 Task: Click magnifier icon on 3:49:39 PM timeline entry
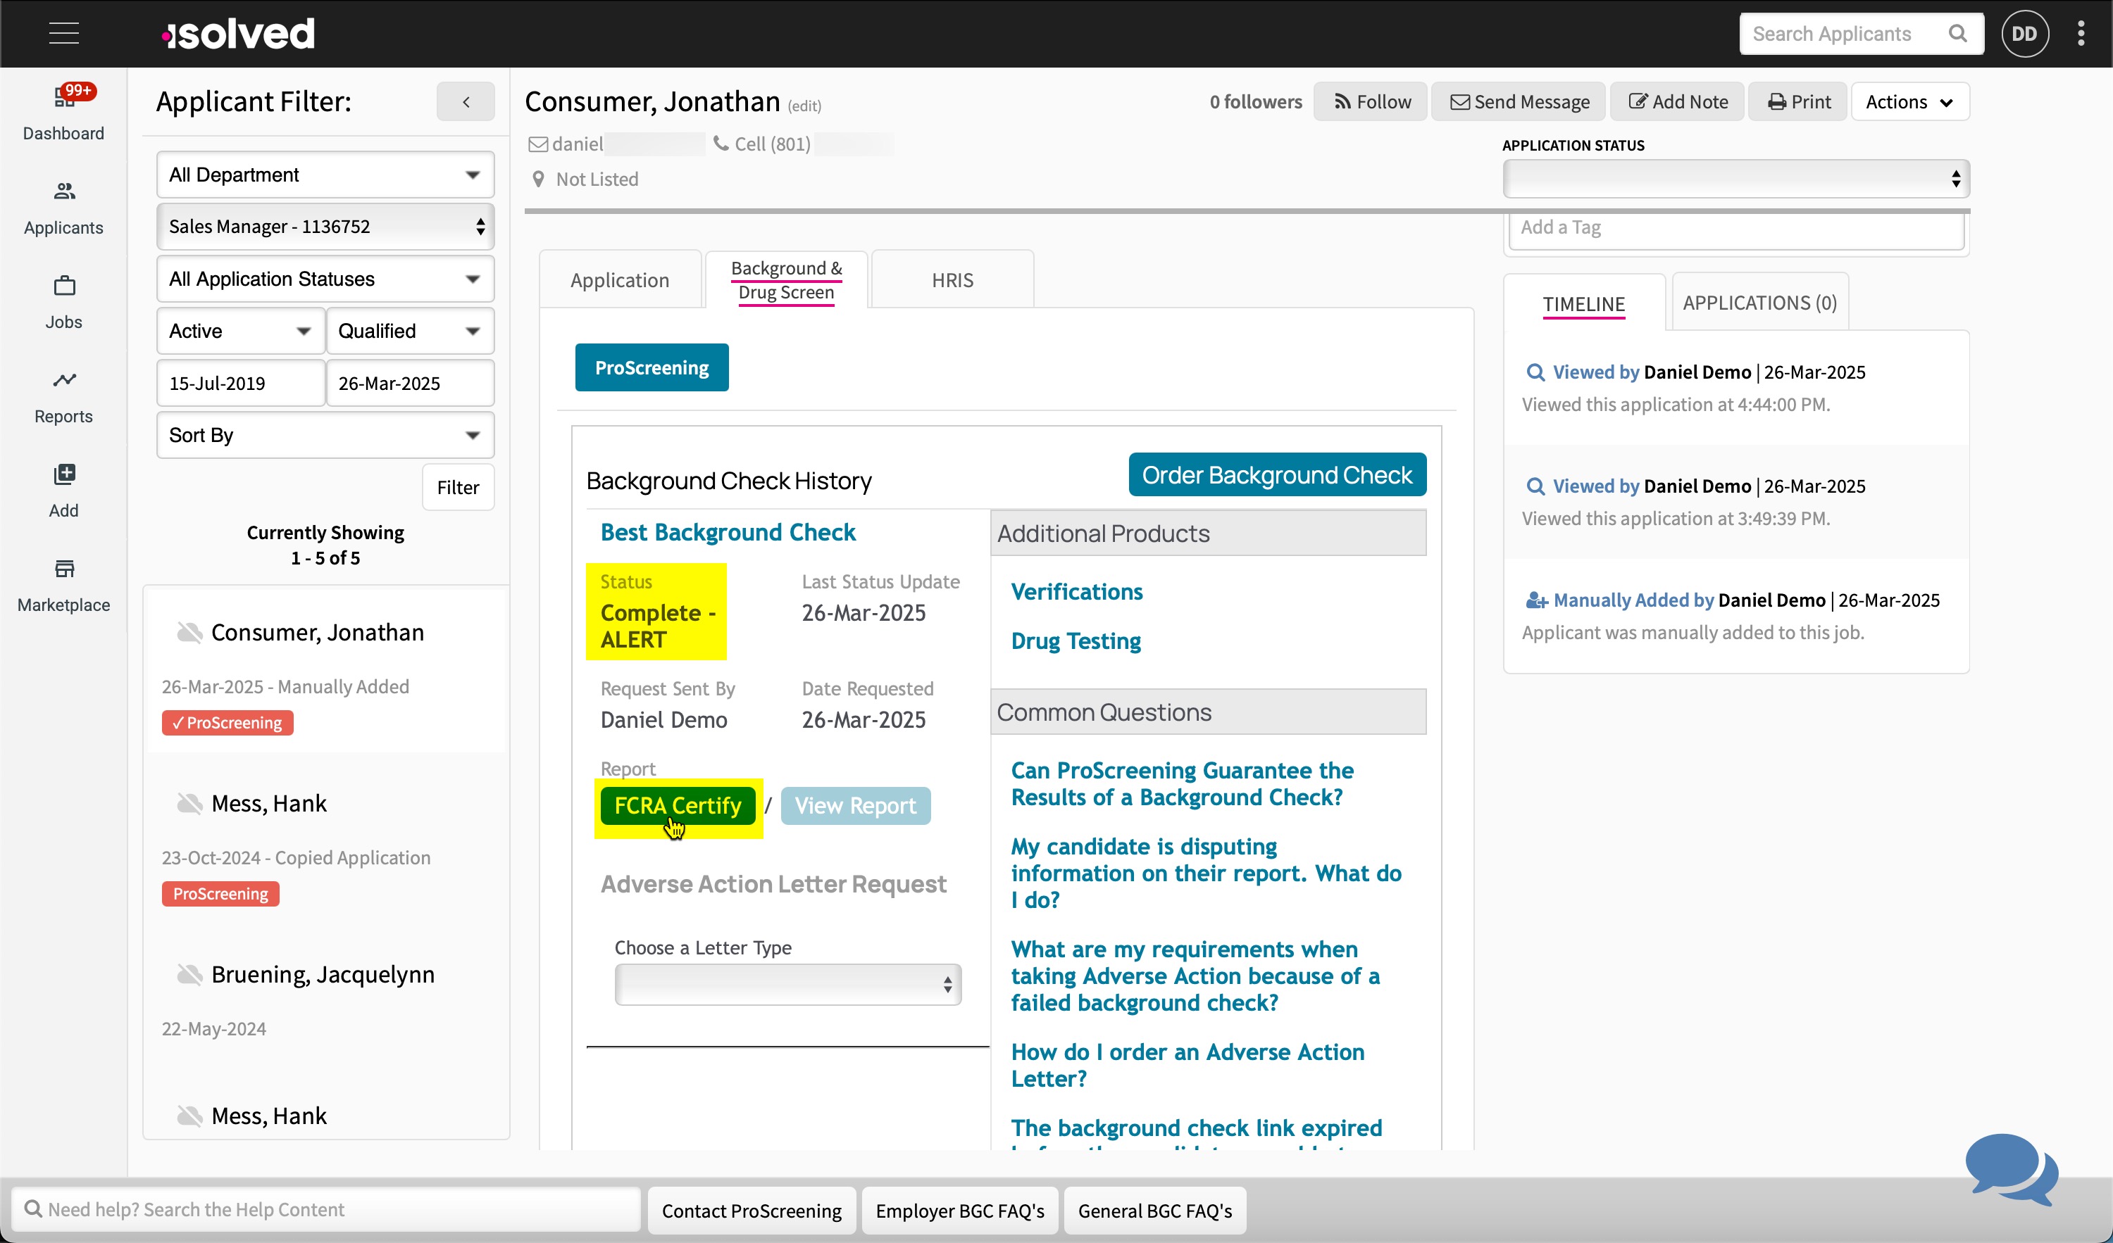tap(1535, 486)
